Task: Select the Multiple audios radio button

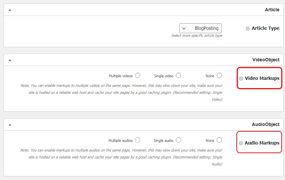Action: [x=138, y=140]
